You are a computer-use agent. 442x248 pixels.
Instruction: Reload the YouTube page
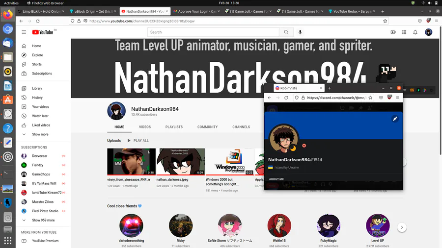tap(38, 21)
